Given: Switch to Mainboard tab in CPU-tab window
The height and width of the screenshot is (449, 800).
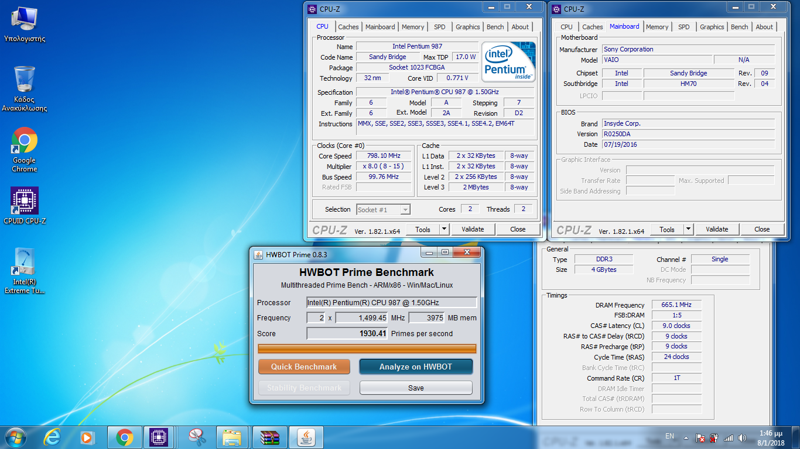Looking at the screenshot, I should point(380,27).
